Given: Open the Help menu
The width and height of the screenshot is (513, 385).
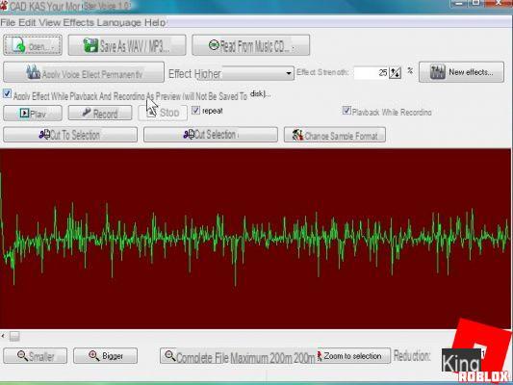Looking at the screenshot, I should point(155,22).
